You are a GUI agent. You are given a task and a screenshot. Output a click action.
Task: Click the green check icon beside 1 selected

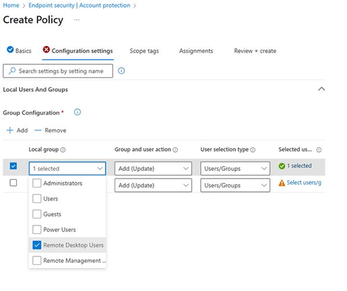[282, 166]
